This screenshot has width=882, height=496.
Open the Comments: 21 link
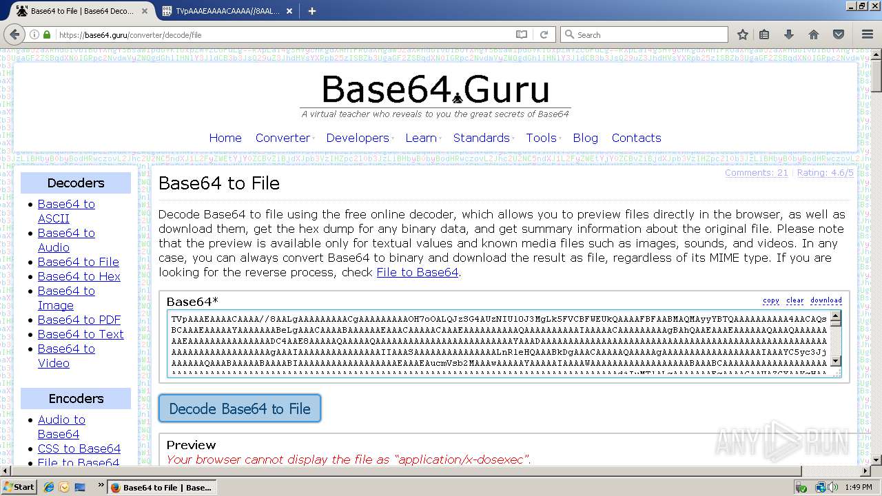click(x=756, y=173)
